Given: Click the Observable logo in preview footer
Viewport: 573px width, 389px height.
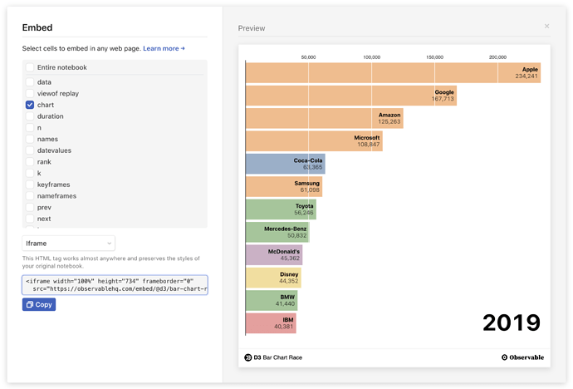Looking at the screenshot, I should [x=522, y=357].
